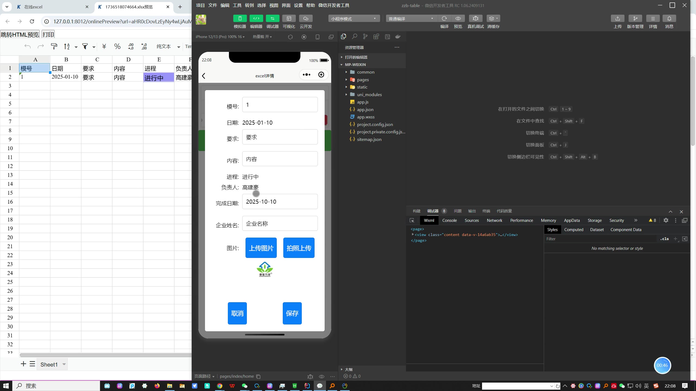Viewport: 696px width, 391px height.
Task: Open the 消息 notifications bell
Action: (x=669, y=18)
